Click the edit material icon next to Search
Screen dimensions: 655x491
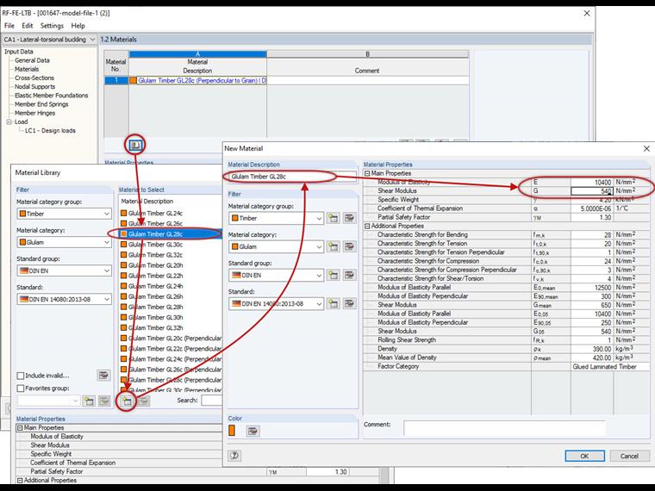143,401
